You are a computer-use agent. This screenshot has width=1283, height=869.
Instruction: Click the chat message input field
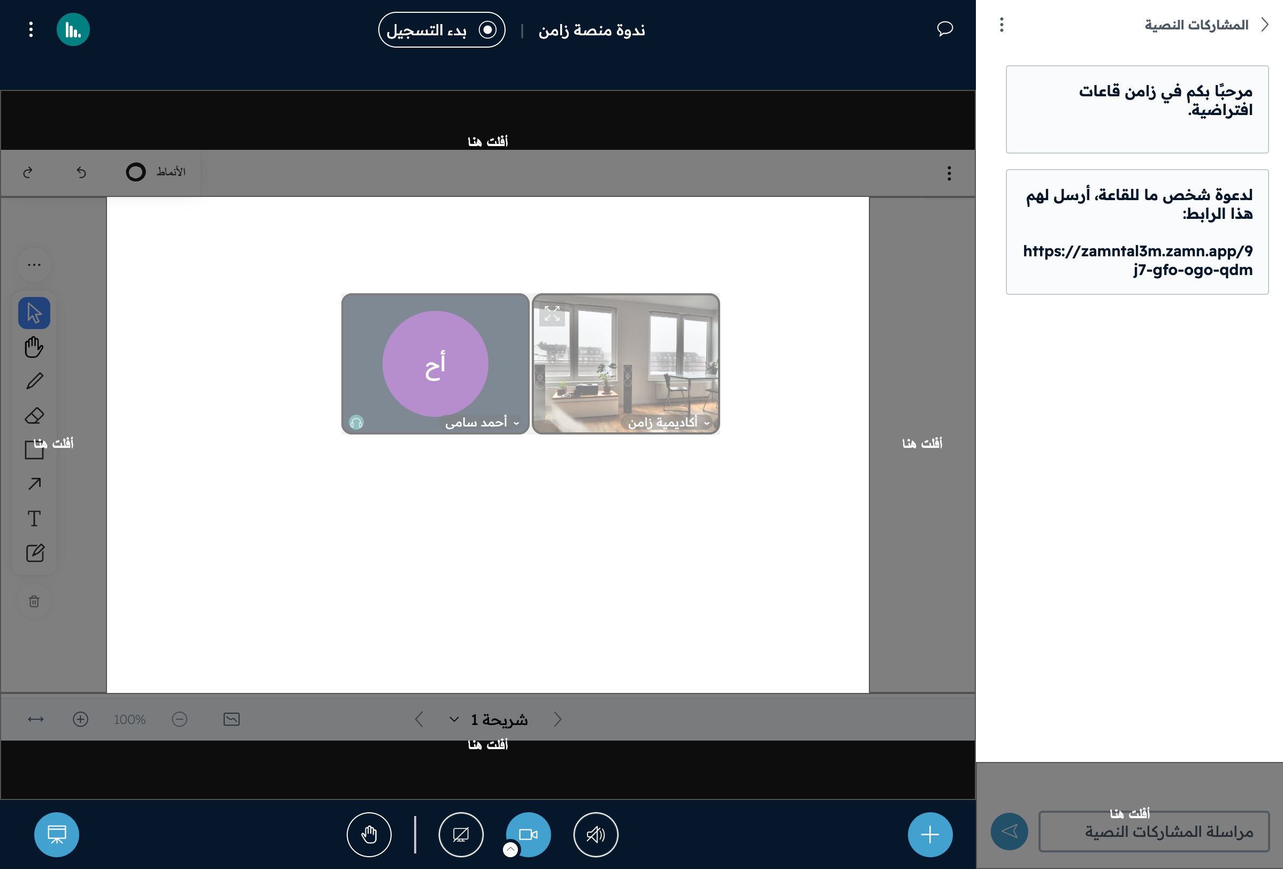pyautogui.click(x=1154, y=831)
